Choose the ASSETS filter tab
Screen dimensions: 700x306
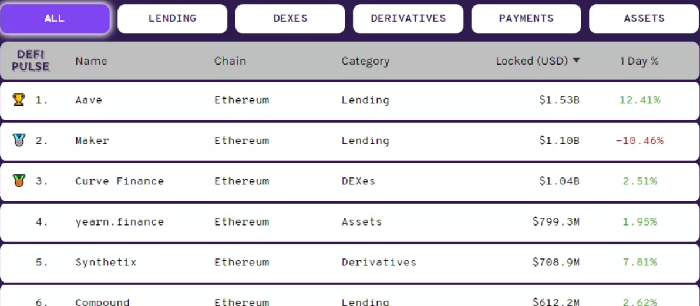[644, 19]
